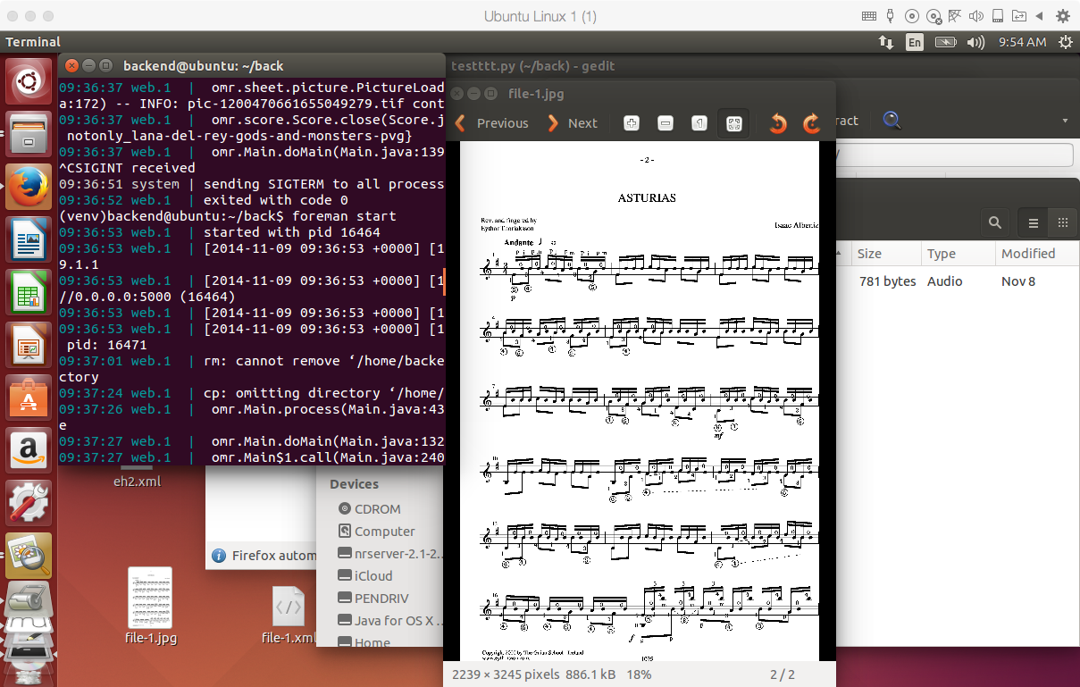Collapse the VM device icons arrow

coord(1040,16)
